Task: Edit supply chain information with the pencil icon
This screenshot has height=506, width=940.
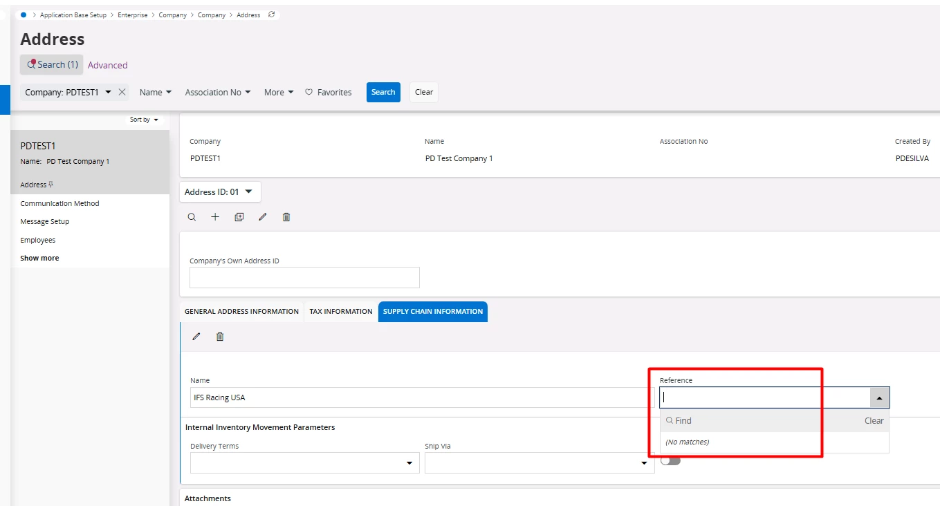Action: pos(196,337)
